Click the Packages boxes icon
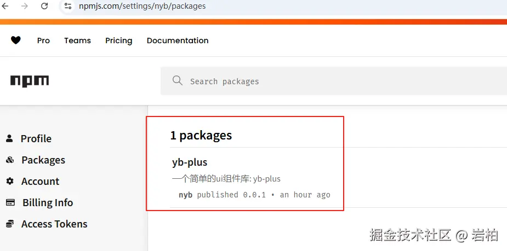The height and width of the screenshot is (251, 507). click(x=10, y=160)
